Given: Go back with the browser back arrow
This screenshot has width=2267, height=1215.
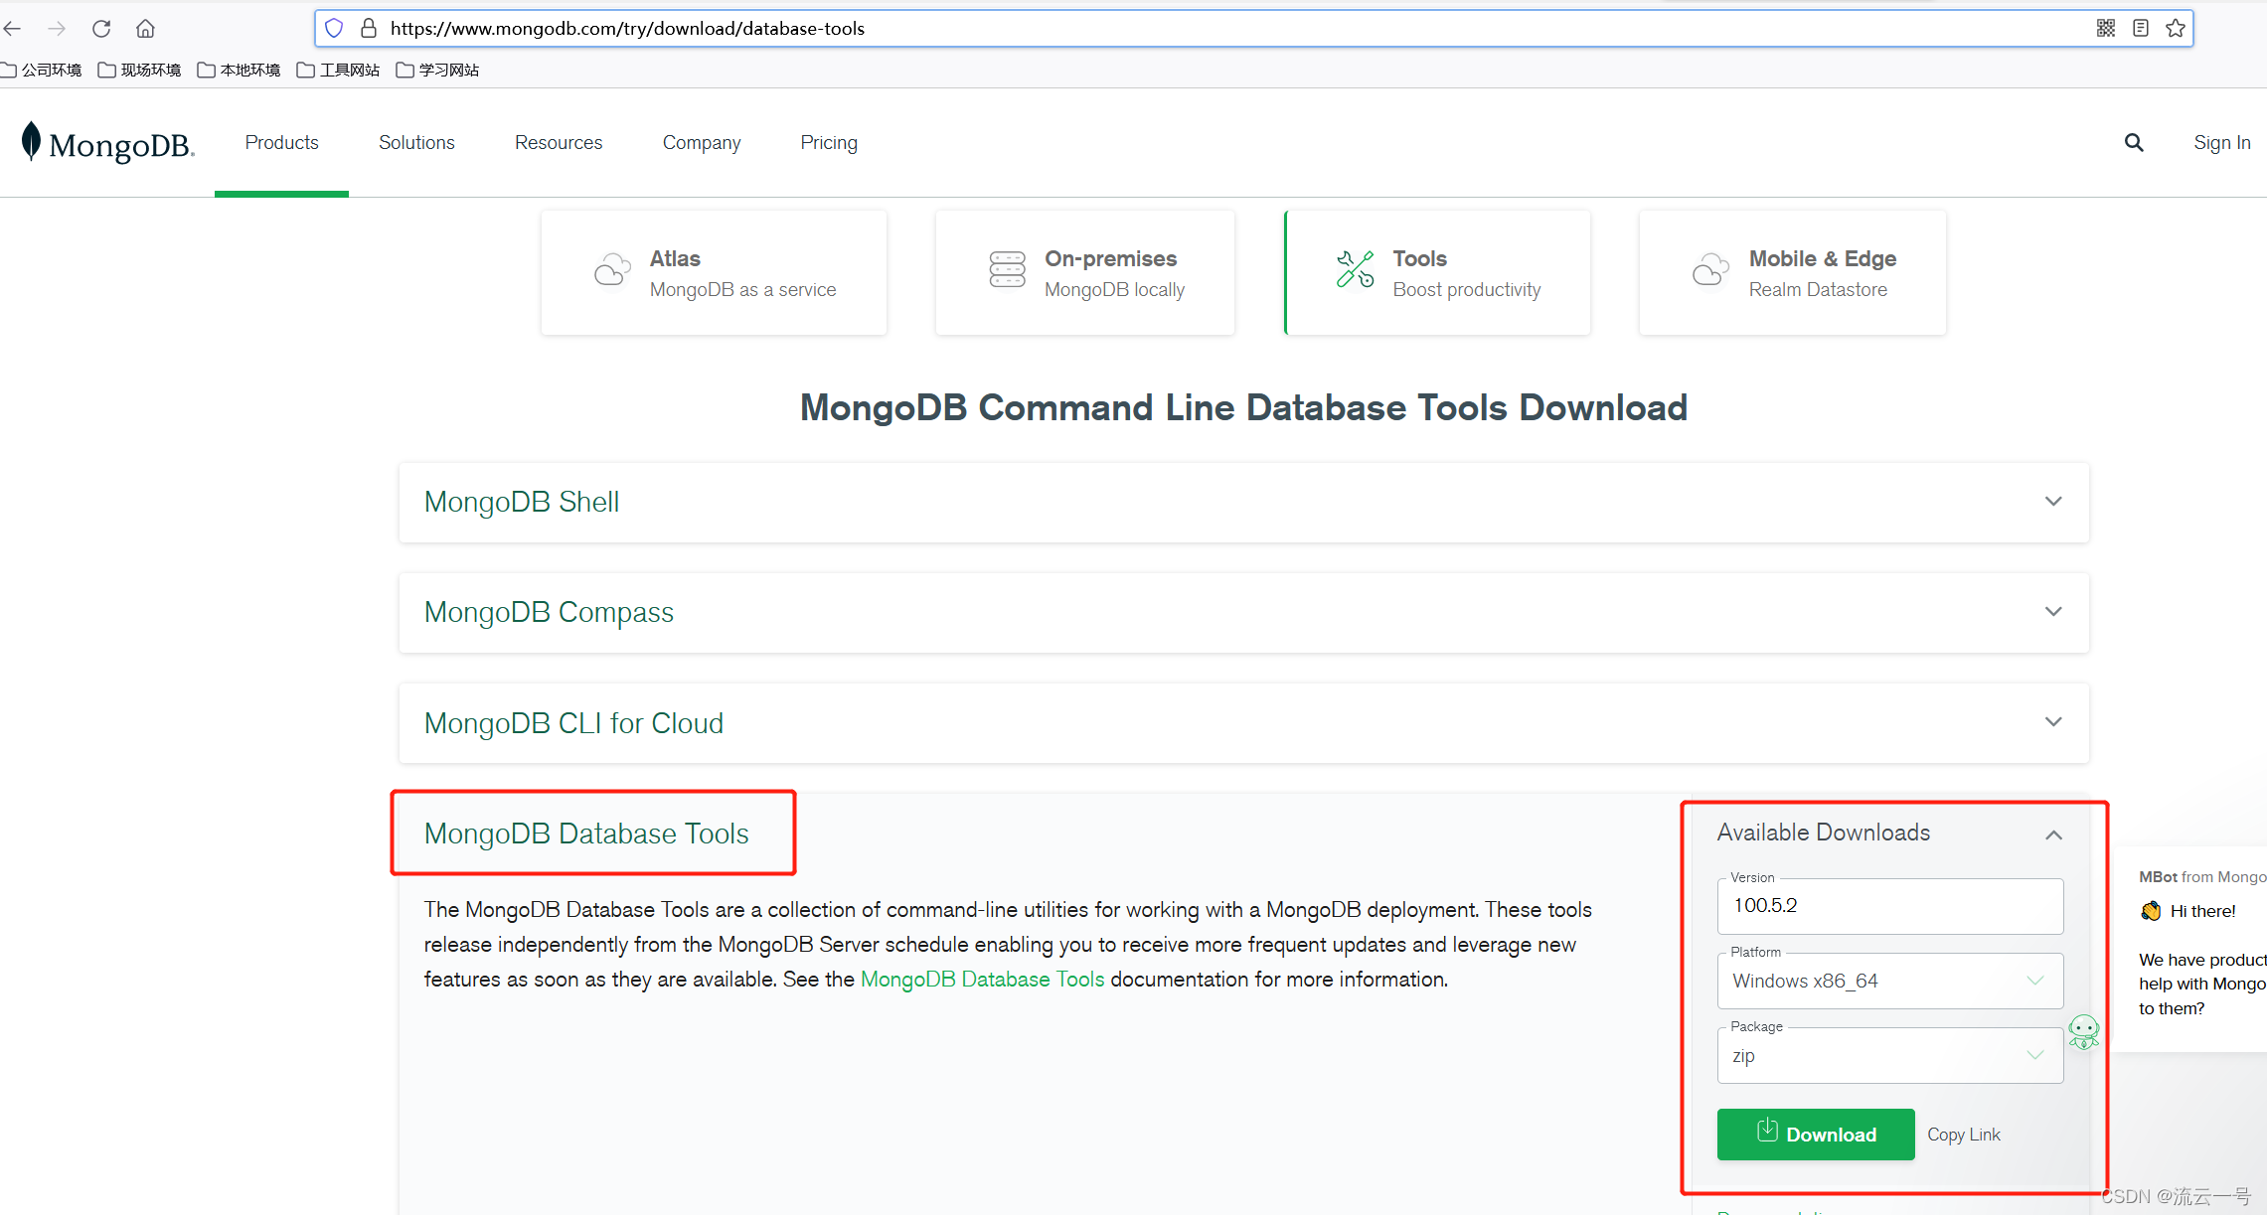Looking at the screenshot, I should (x=12, y=29).
